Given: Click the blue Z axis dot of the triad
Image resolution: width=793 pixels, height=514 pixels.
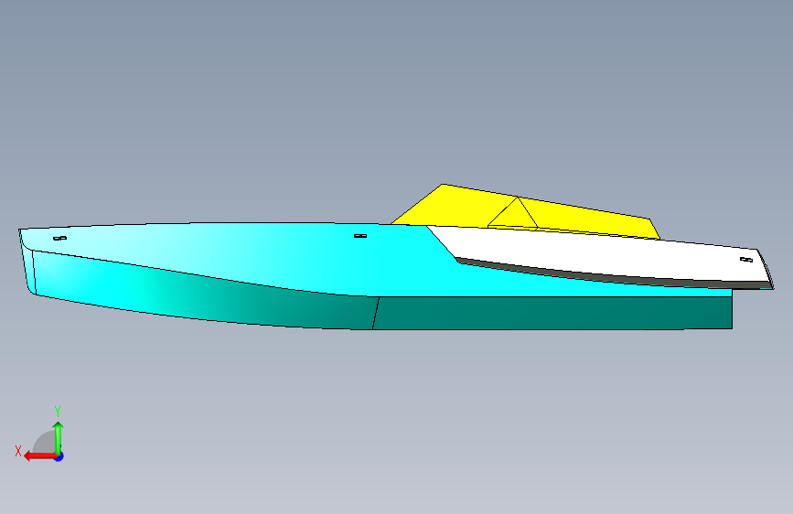Looking at the screenshot, I should [x=59, y=456].
